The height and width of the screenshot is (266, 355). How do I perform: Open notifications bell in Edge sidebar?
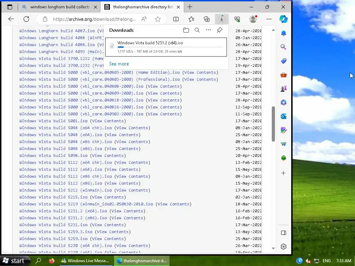[x=284, y=34]
